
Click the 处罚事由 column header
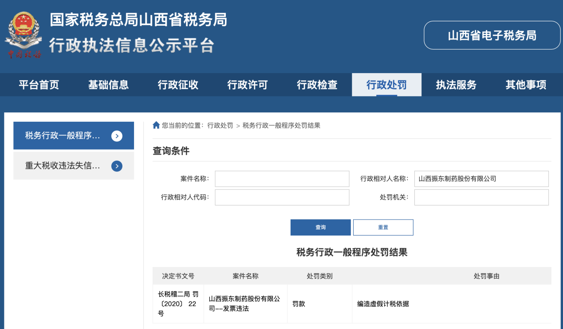(x=487, y=276)
